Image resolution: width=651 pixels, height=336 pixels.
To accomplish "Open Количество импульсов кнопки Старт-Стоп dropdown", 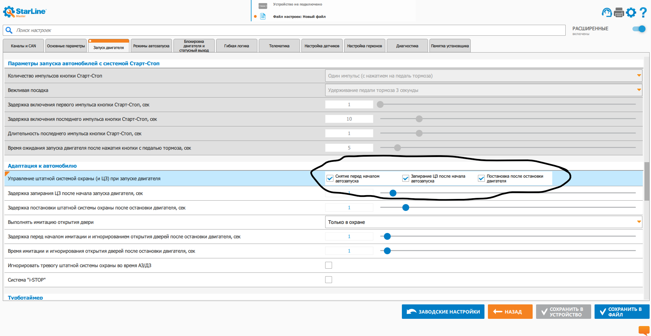I will (x=483, y=76).
